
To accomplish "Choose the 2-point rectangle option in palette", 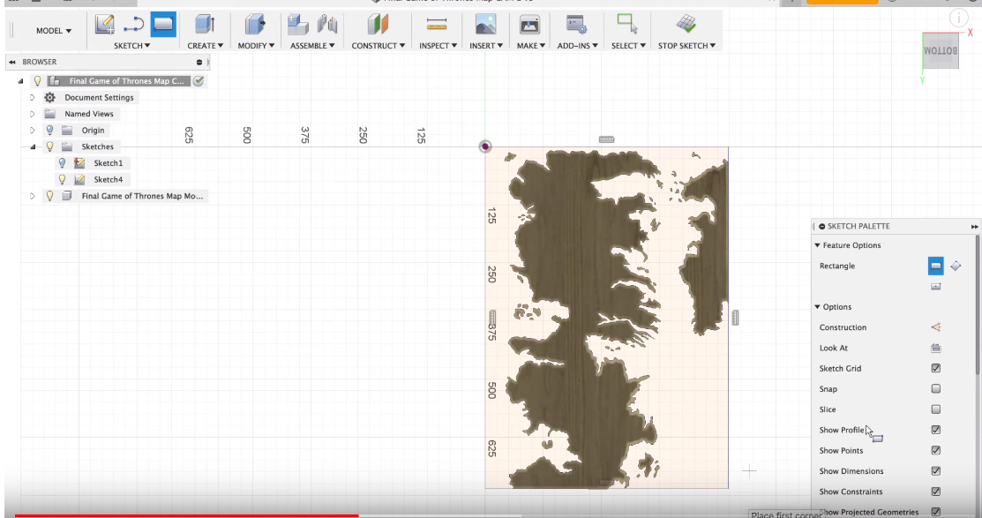I will click(935, 266).
